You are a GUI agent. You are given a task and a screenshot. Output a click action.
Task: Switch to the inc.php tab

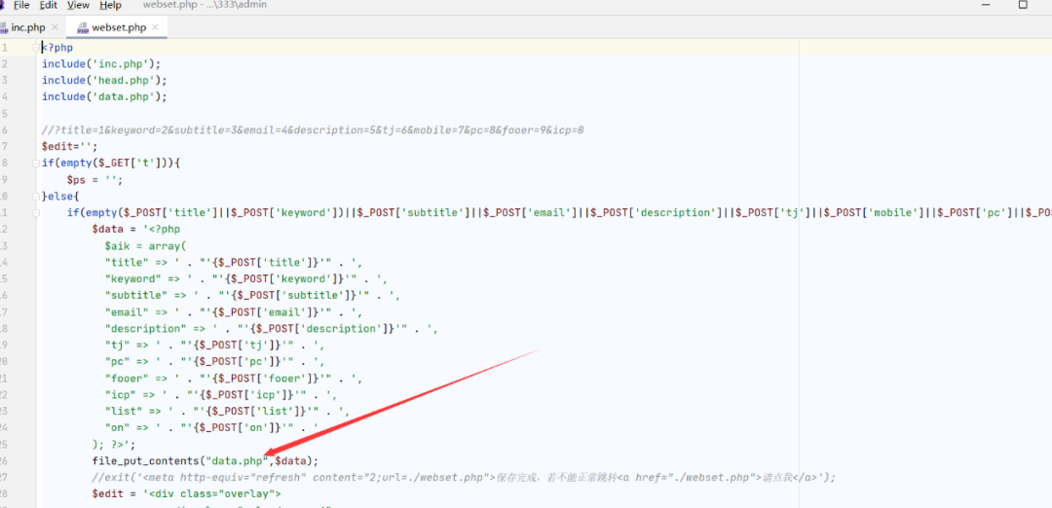28,27
